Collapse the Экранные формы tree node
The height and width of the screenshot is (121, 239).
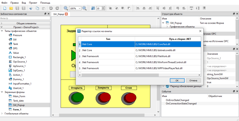click(x=2, y=92)
